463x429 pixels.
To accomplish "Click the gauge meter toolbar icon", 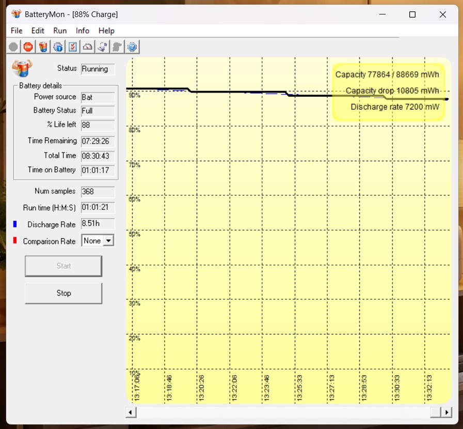I will click(x=87, y=47).
